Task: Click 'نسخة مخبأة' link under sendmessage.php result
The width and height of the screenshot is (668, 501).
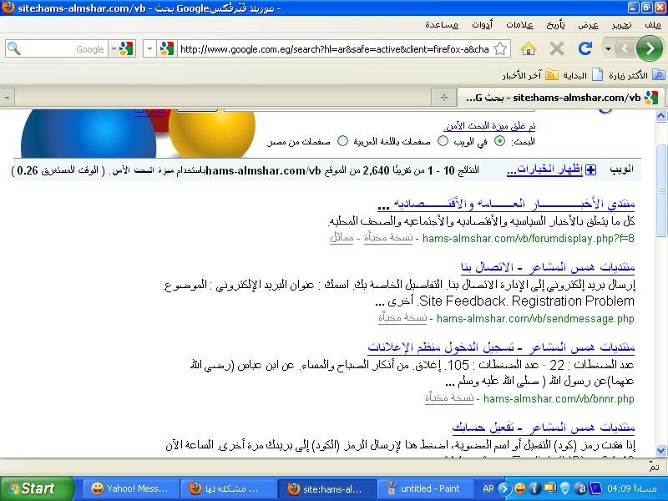Action: [402, 318]
